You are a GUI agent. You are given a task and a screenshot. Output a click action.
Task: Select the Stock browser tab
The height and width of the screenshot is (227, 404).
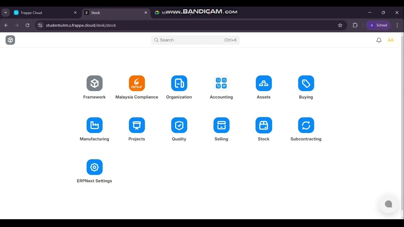(116, 13)
